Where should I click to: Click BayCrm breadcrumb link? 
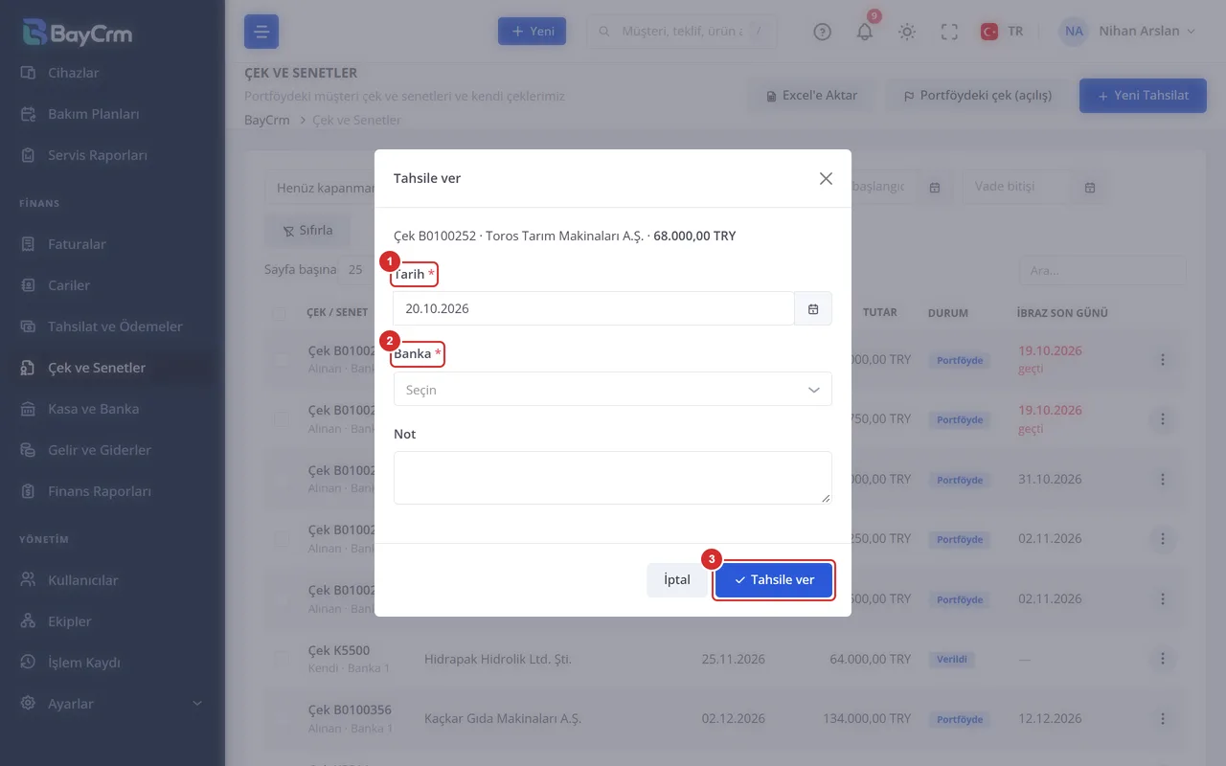point(267,121)
